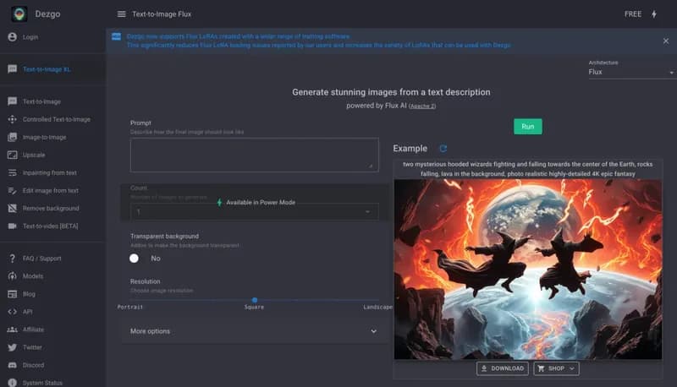Refresh the example with the reload icon
The height and width of the screenshot is (387, 677).
click(443, 148)
